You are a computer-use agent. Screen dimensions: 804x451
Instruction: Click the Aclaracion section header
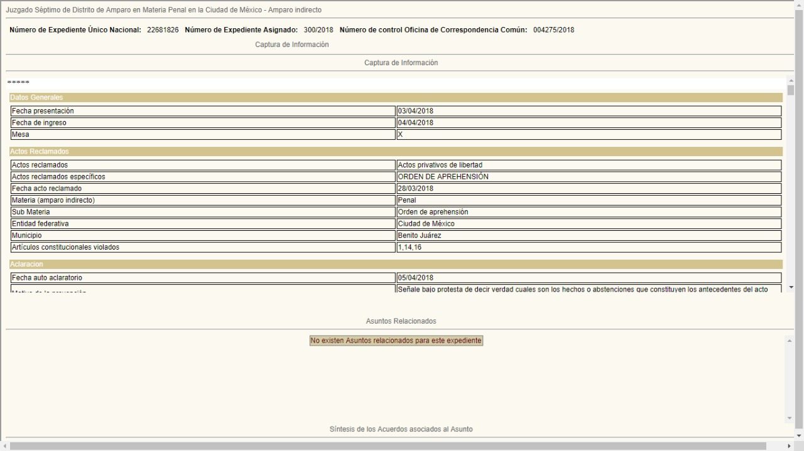396,265
